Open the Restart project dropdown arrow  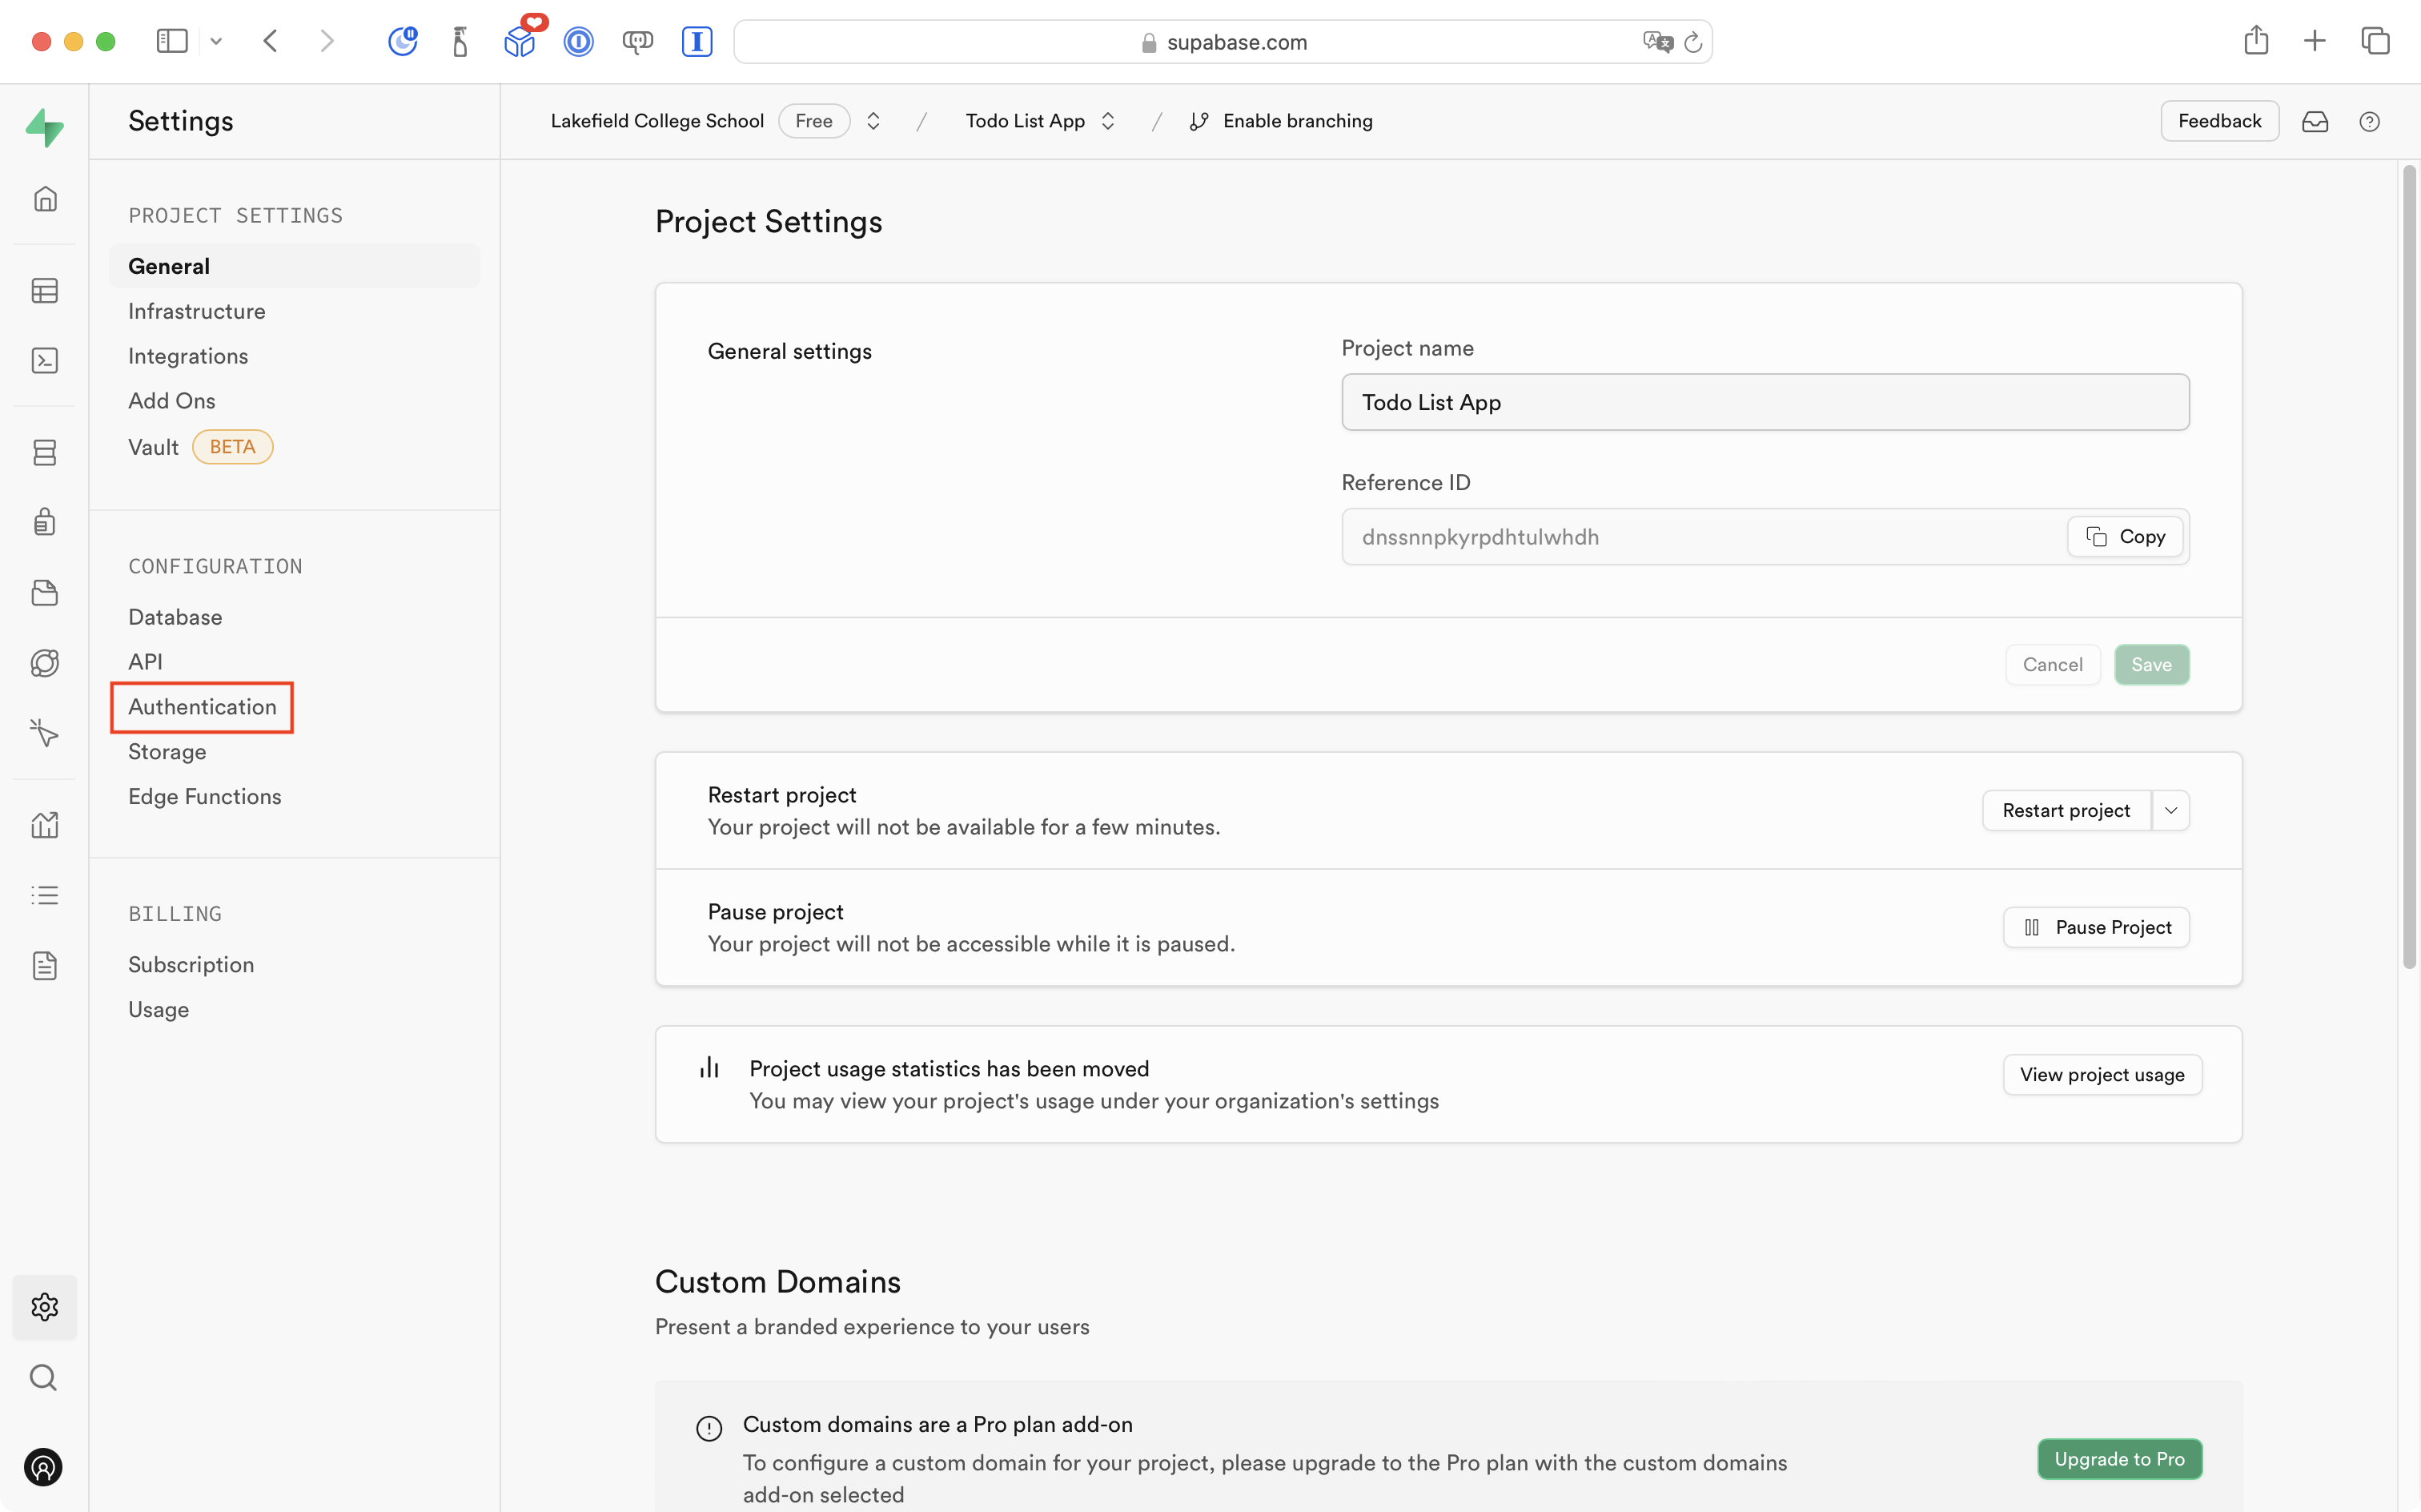pos(2170,810)
